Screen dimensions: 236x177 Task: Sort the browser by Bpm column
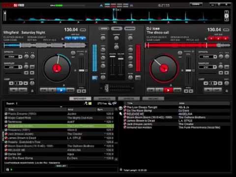[105, 110]
